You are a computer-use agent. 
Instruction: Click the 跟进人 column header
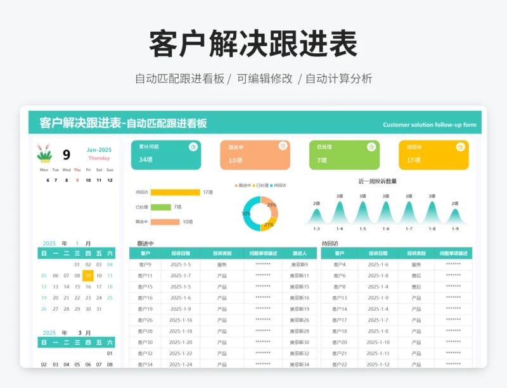(299, 253)
